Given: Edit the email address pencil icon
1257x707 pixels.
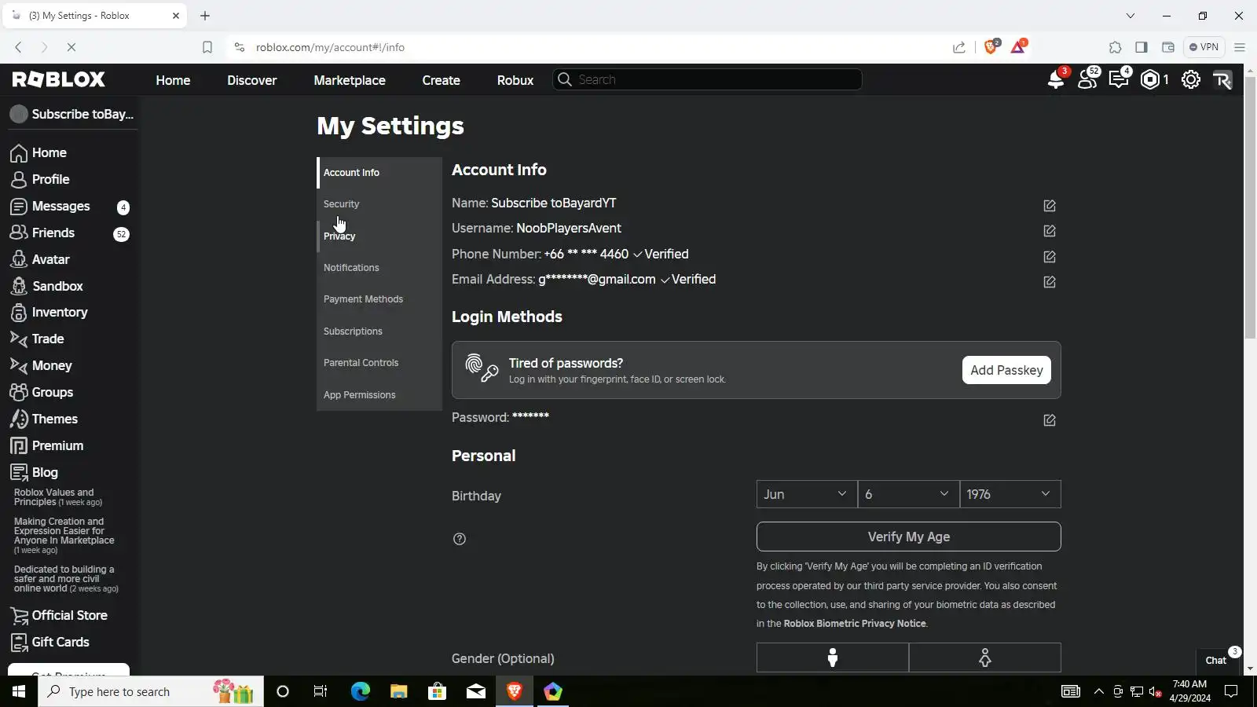Looking at the screenshot, I should [x=1050, y=282].
